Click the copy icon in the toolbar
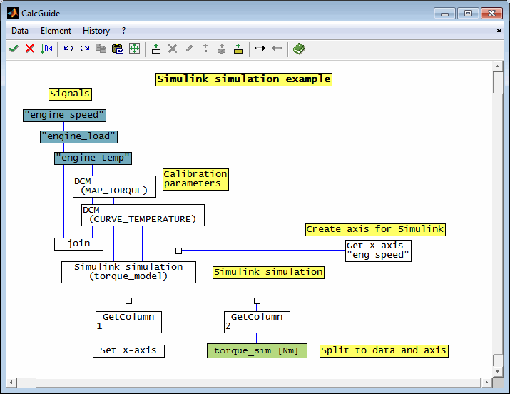510x394 pixels. pyautogui.click(x=101, y=49)
